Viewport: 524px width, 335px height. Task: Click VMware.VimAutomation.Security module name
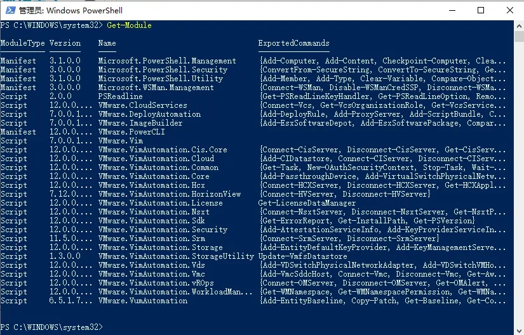coord(163,230)
